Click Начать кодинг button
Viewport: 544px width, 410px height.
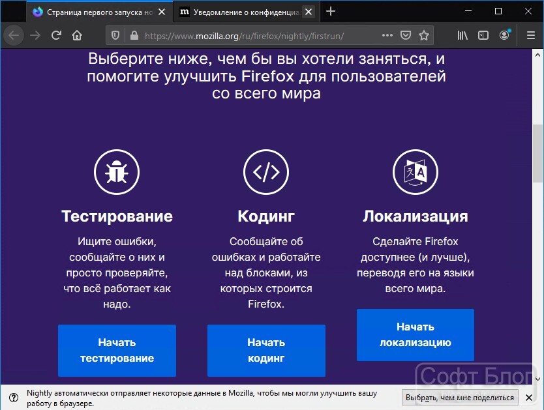266,351
